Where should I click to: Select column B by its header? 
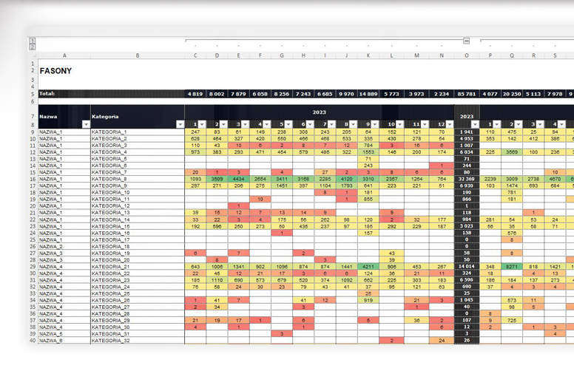[x=137, y=55]
